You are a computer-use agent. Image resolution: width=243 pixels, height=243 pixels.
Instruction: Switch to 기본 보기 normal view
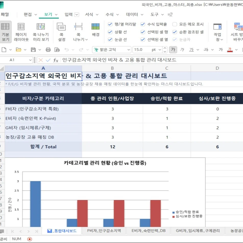[5, 32]
